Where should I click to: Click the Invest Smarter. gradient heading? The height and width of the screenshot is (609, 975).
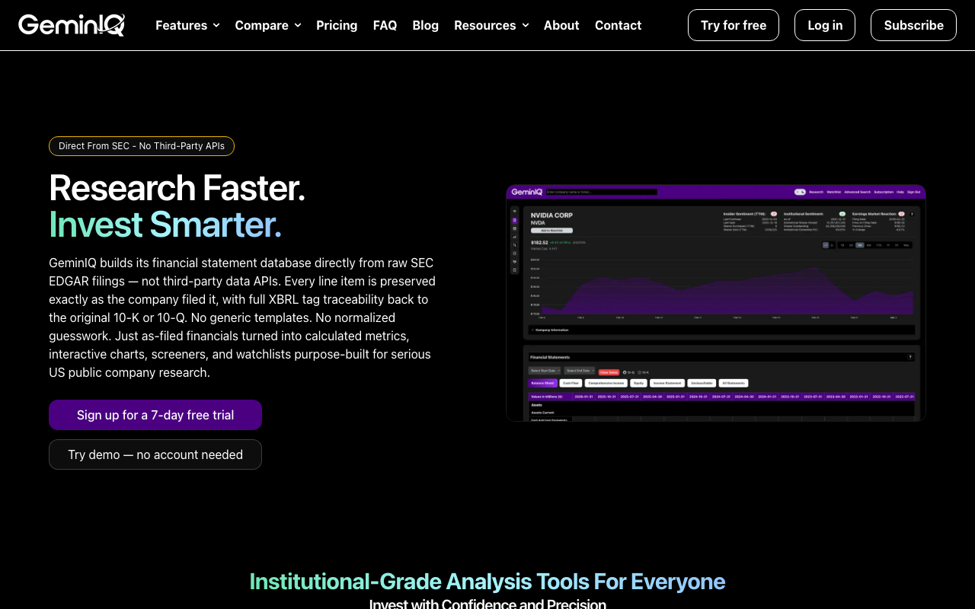pyautogui.click(x=165, y=225)
